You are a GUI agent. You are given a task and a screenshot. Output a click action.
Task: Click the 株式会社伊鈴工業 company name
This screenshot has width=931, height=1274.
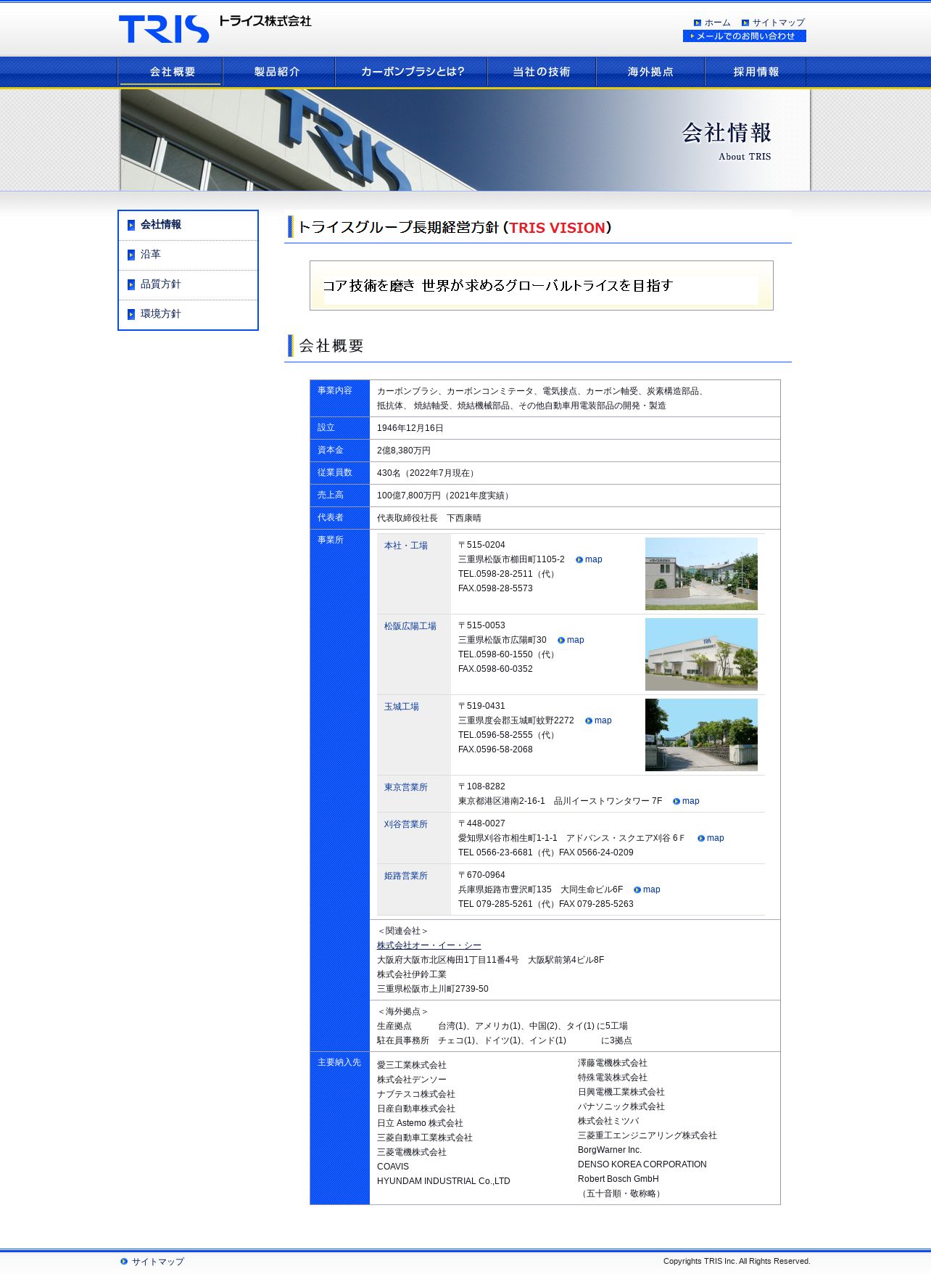pos(412,975)
